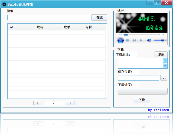Sort by the 歌手 column header

(x=73, y=27)
